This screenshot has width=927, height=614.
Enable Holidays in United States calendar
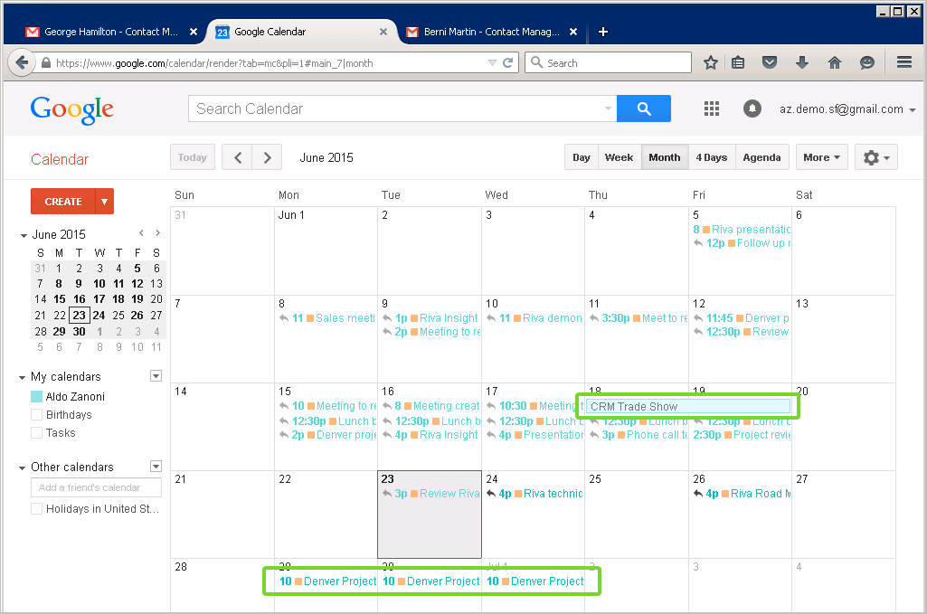pos(37,509)
